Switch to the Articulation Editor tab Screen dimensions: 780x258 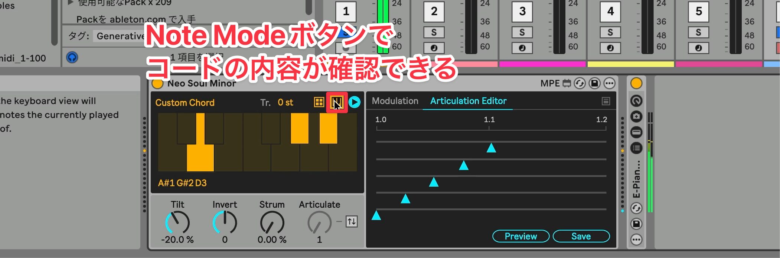click(x=468, y=101)
